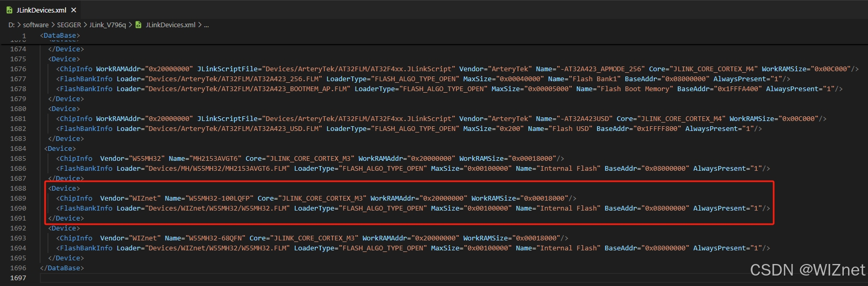This screenshot has height=286, width=868.
Task: Open the software folder breadcrumb
Action: coord(36,25)
